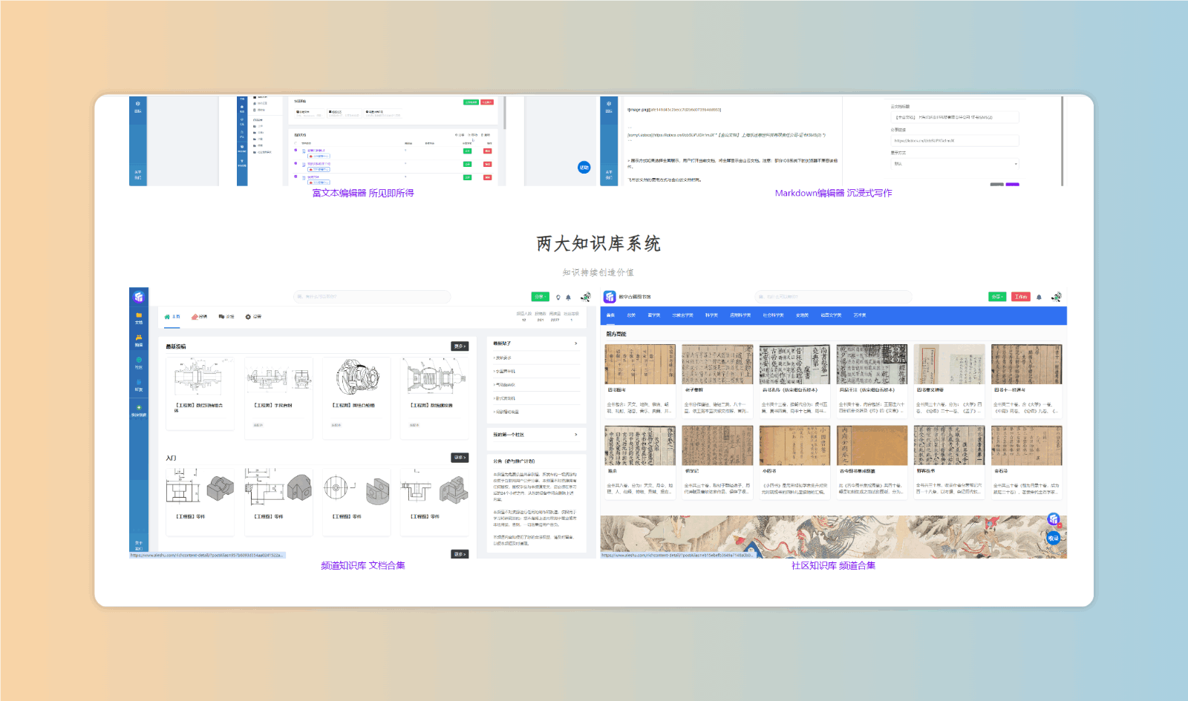Click the notification bell beside red workbench button

tap(1039, 297)
